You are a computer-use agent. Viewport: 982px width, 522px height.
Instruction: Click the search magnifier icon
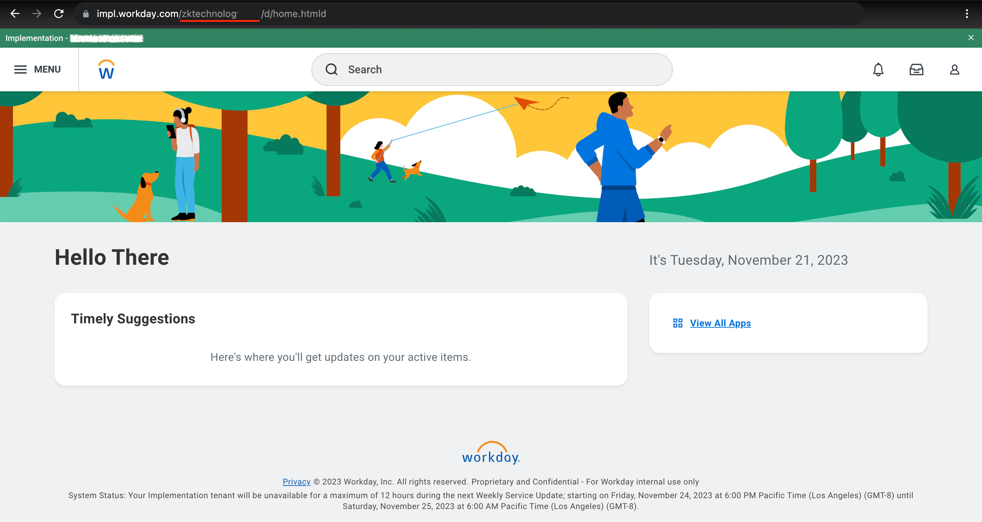(331, 70)
